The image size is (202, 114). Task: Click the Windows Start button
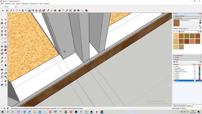[x=2, y=112]
